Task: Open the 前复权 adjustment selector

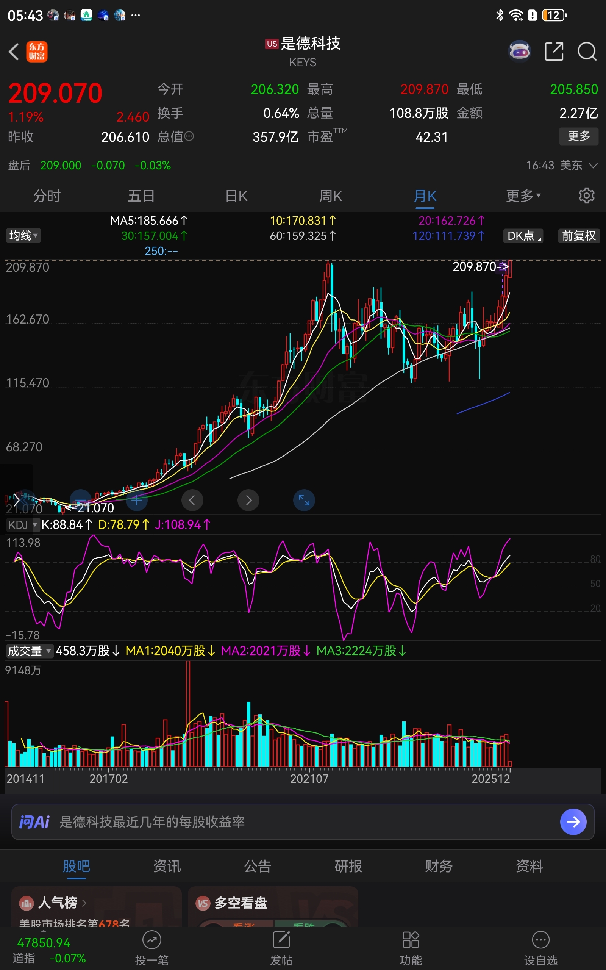Action: tap(579, 236)
